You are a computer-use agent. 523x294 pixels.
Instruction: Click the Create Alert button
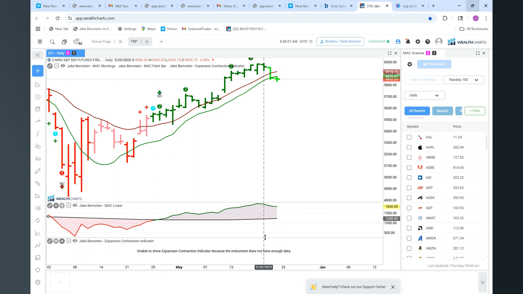(x=434, y=64)
